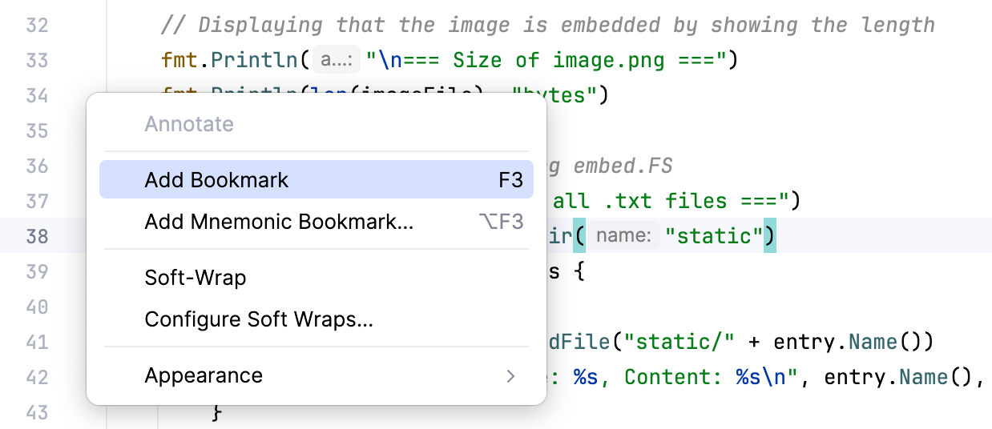Click line number 37 in gutter

point(38,201)
